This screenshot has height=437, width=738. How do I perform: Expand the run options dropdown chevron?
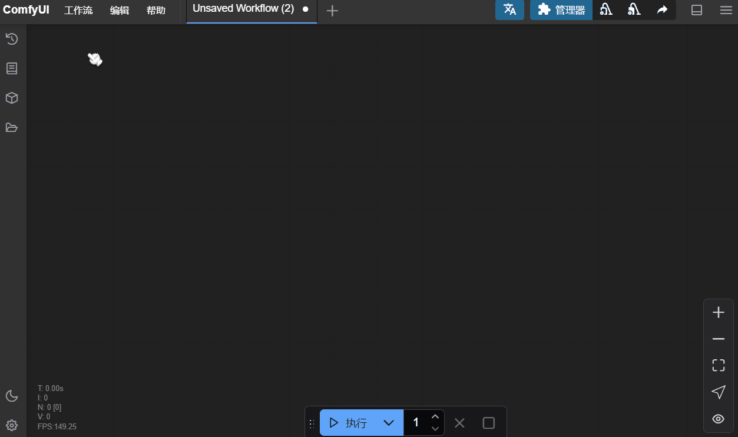388,422
